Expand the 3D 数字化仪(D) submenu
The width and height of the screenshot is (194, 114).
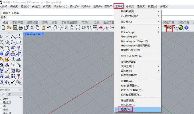pos(138,16)
